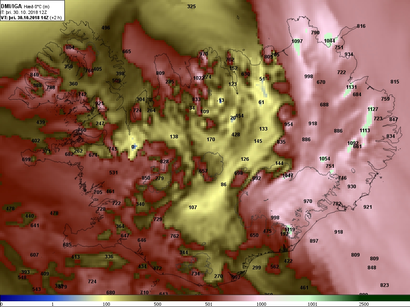Image resolution: width=410 pixels, height=307 pixels.
Task: Click the map value 823
Action: click(385, 285)
